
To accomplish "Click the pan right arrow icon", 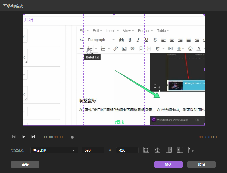I will coord(169,150).
